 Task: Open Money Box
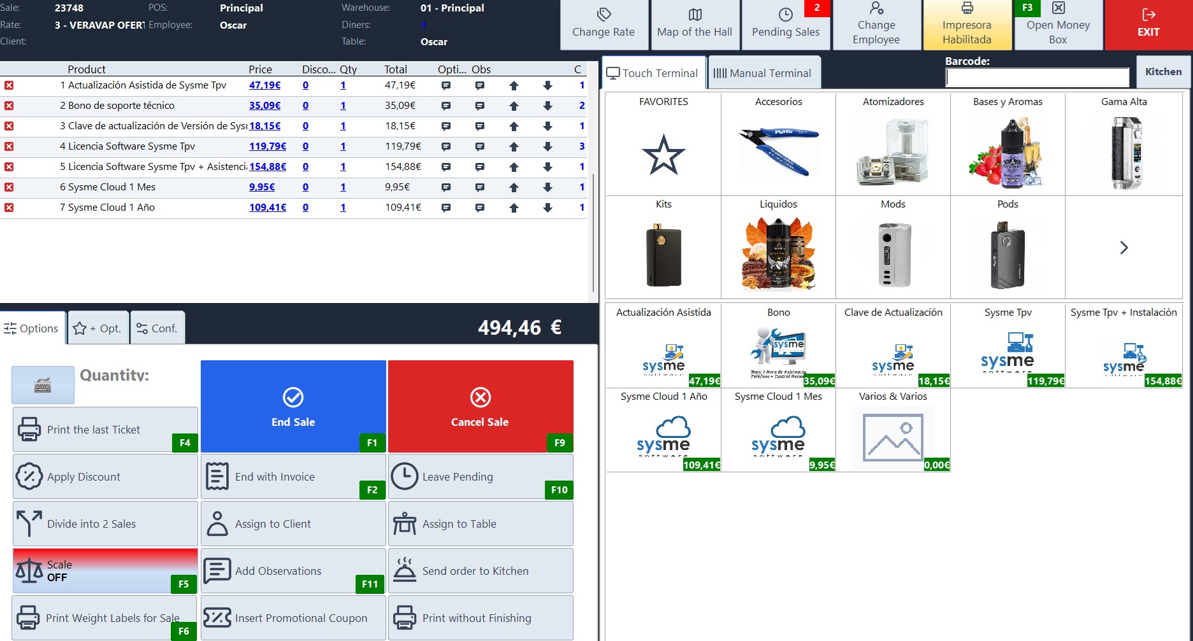pyautogui.click(x=1058, y=25)
